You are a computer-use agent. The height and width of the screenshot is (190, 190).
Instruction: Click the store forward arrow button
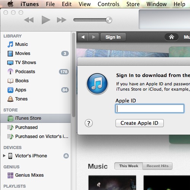93,37
